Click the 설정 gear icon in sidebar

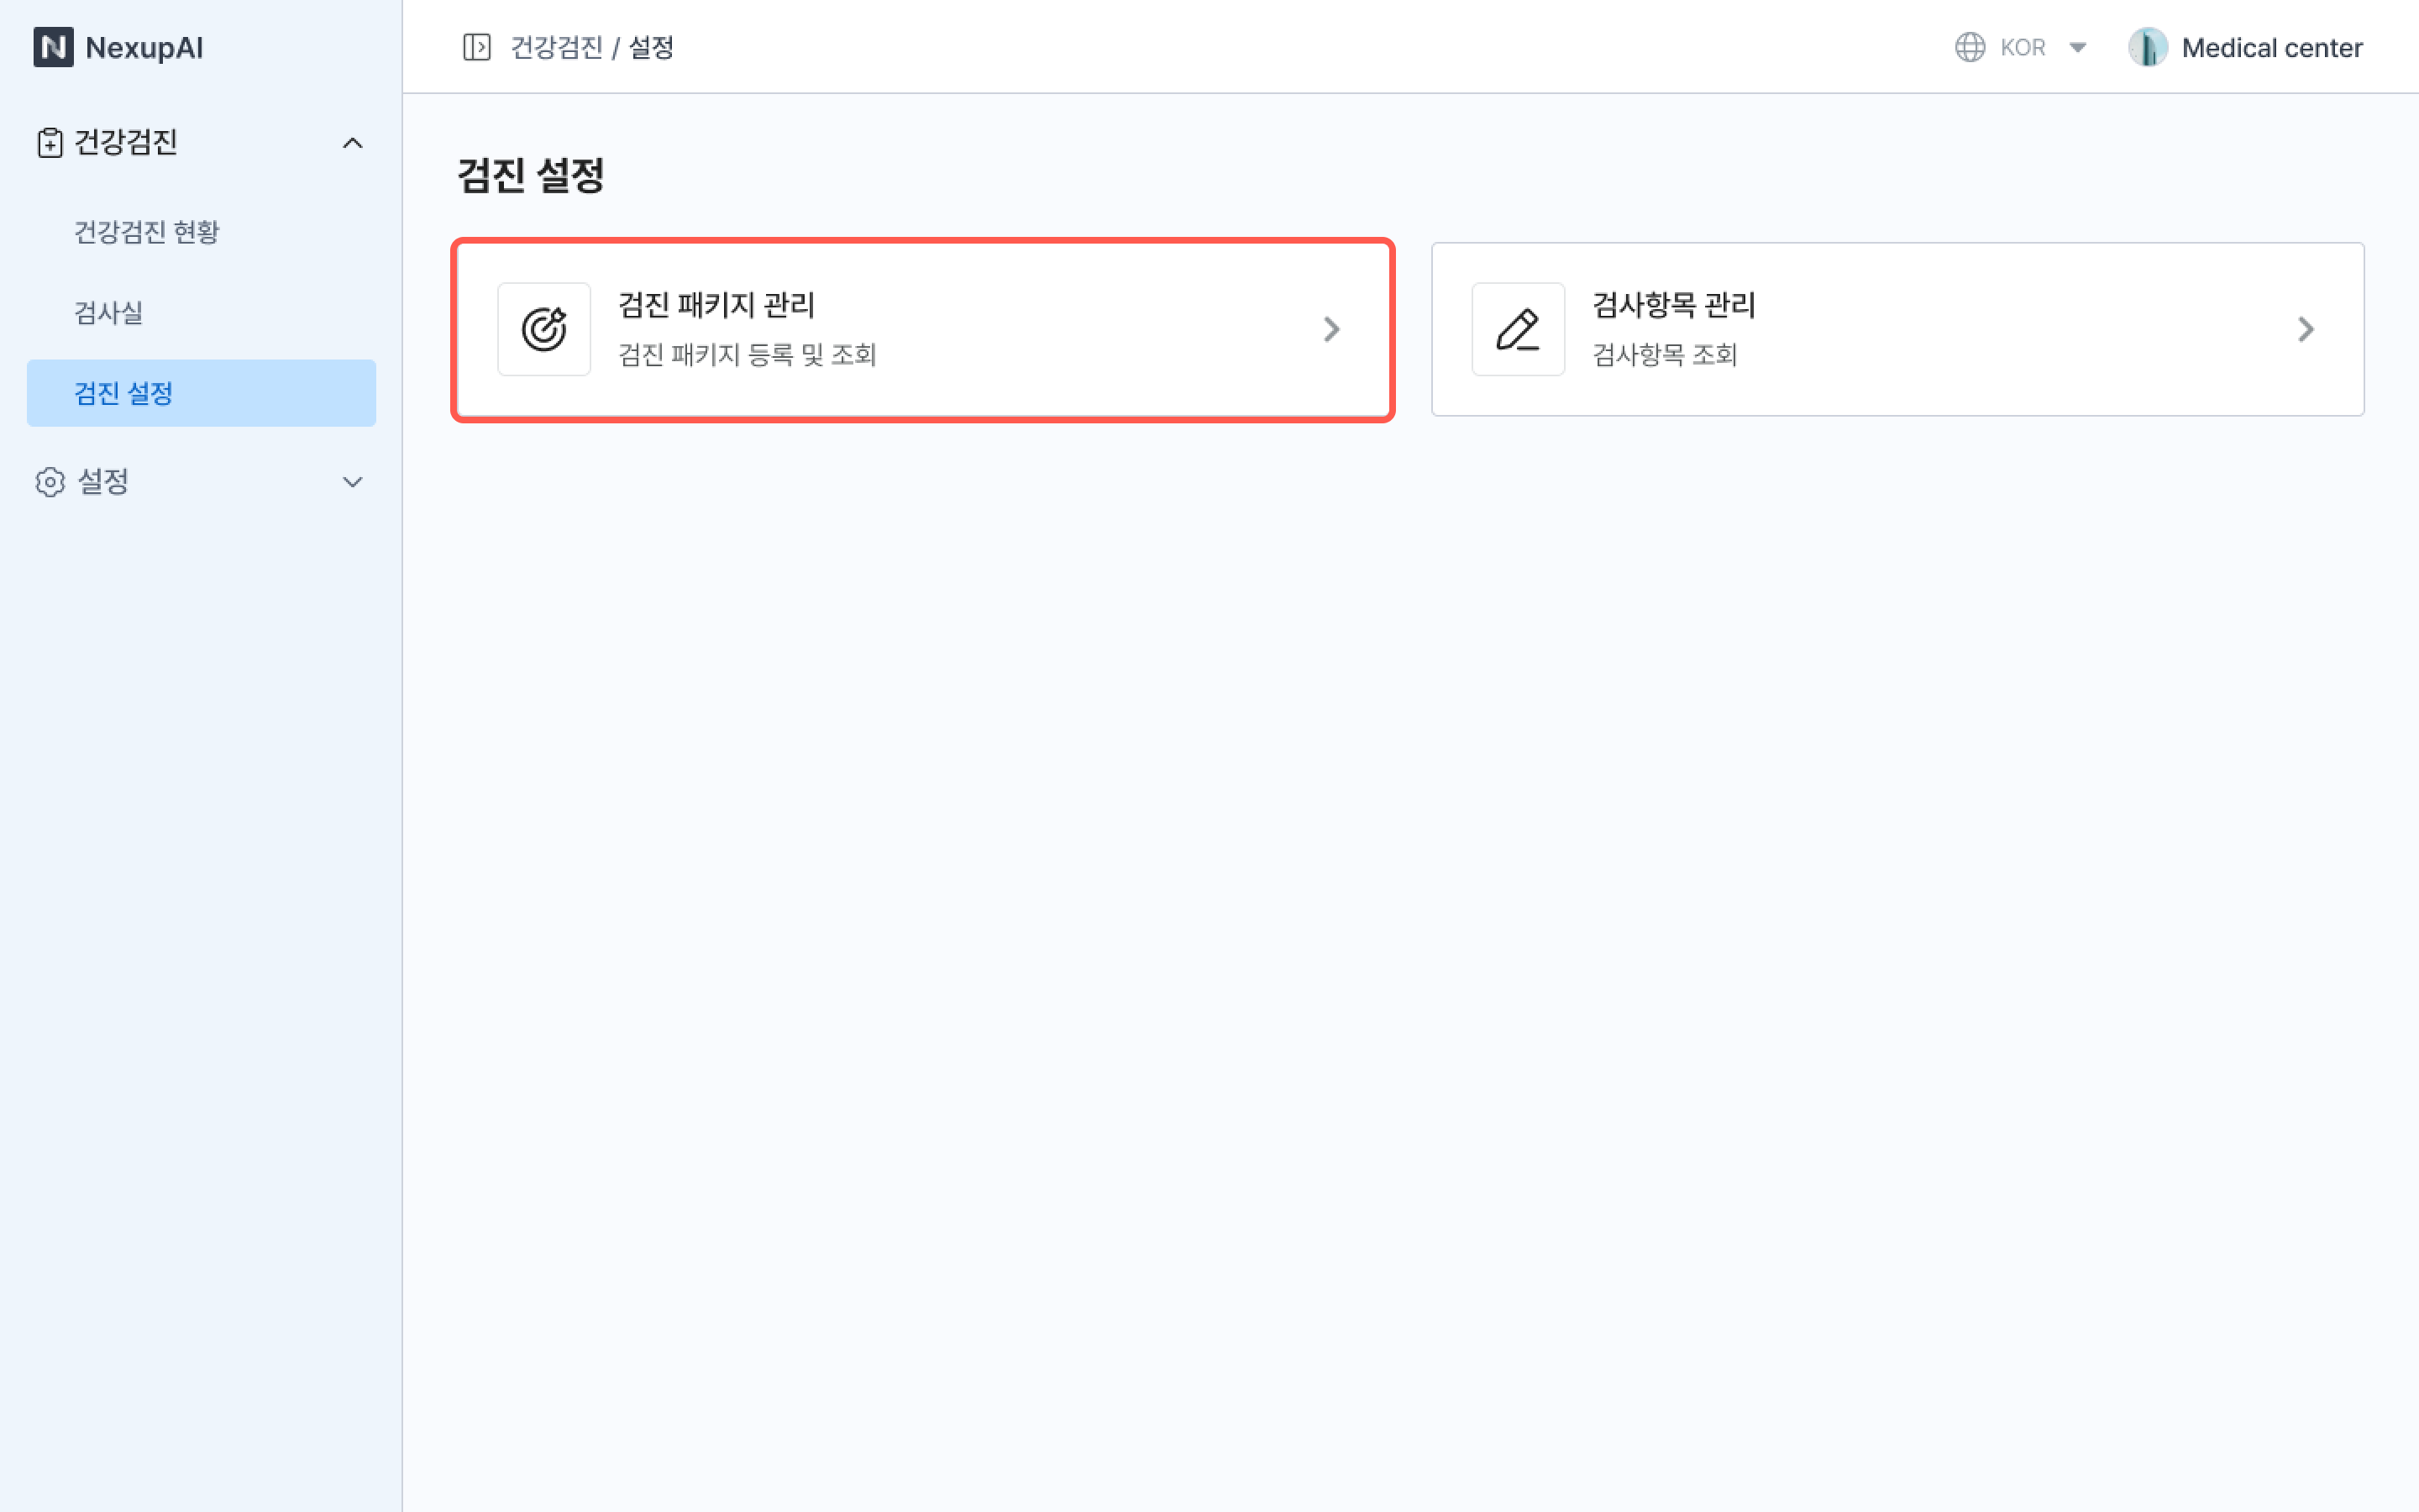click(x=49, y=482)
